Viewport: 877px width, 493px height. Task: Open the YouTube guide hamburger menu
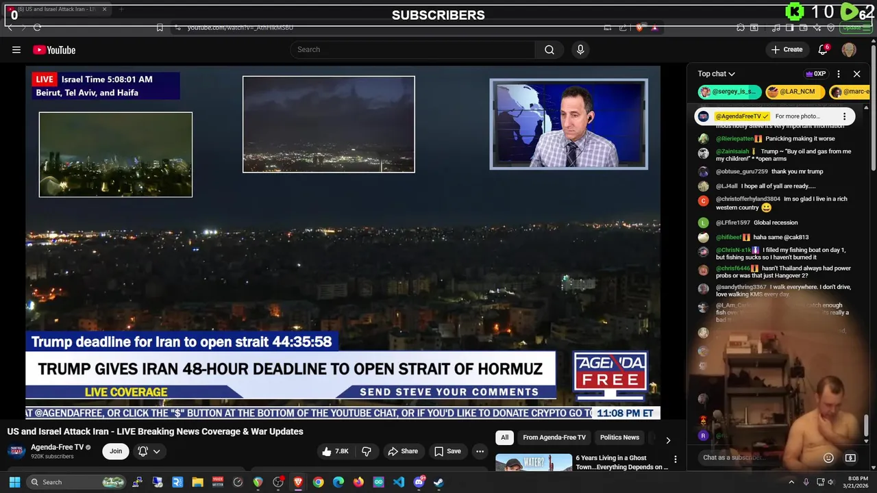point(16,49)
